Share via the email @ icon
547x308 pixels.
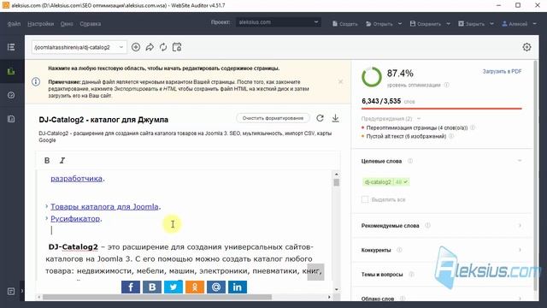(216, 287)
